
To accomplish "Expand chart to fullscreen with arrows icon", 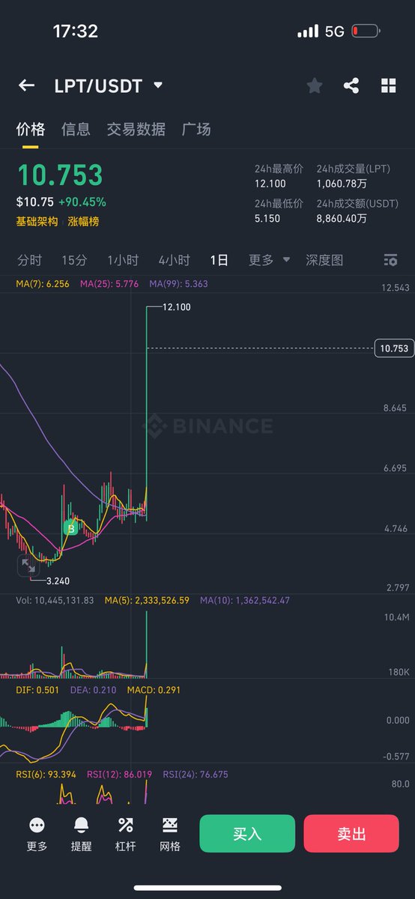I will (27, 566).
